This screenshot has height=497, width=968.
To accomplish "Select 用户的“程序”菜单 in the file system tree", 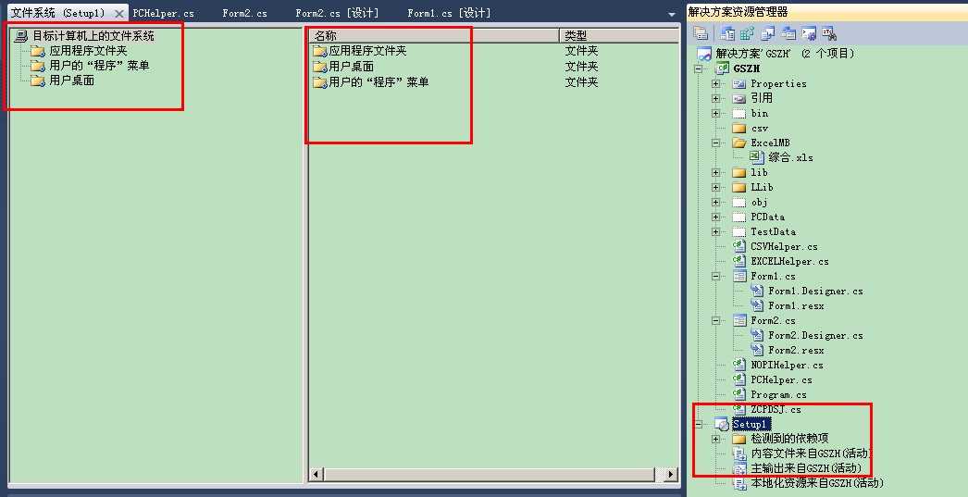I will pyautogui.click(x=99, y=66).
